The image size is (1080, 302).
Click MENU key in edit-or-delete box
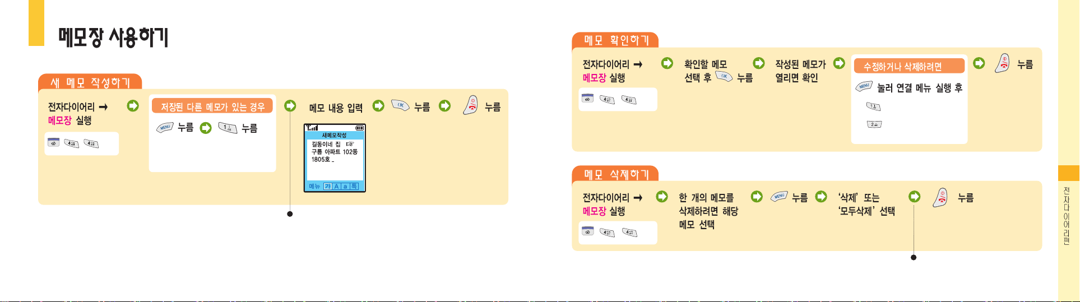(864, 87)
